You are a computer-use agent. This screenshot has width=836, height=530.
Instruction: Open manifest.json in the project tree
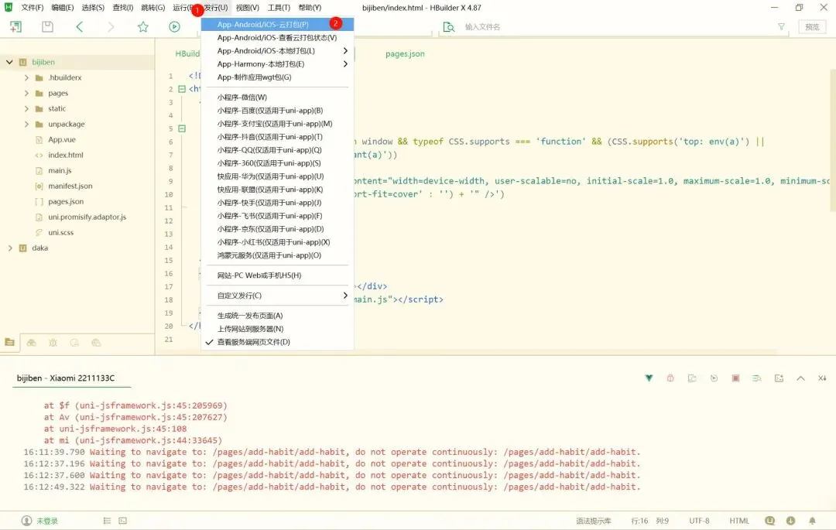(70, 186)
